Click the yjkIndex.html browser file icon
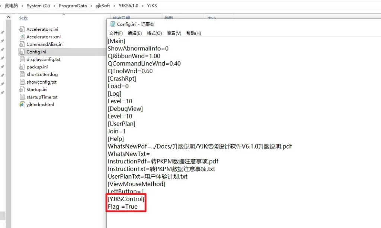This screenshot has width=381, height=228. click(22, 104)
